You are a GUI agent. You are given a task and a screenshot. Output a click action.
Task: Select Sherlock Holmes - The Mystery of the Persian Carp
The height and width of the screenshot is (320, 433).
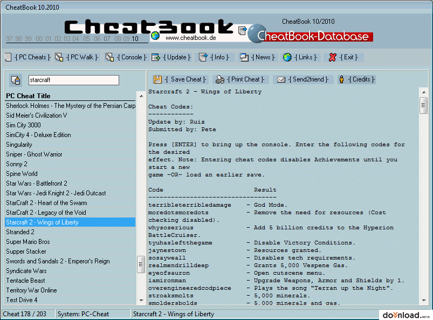point(71,106)
